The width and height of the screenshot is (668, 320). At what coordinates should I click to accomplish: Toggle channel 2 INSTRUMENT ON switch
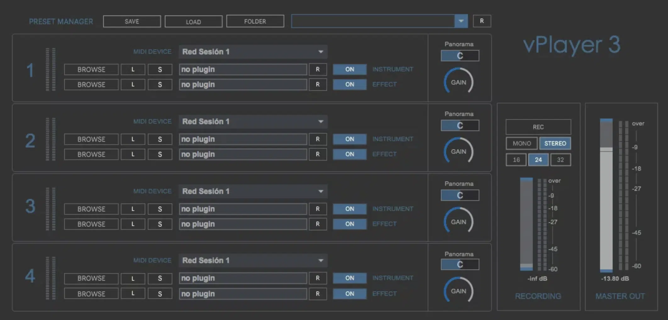tap(350, 139)
